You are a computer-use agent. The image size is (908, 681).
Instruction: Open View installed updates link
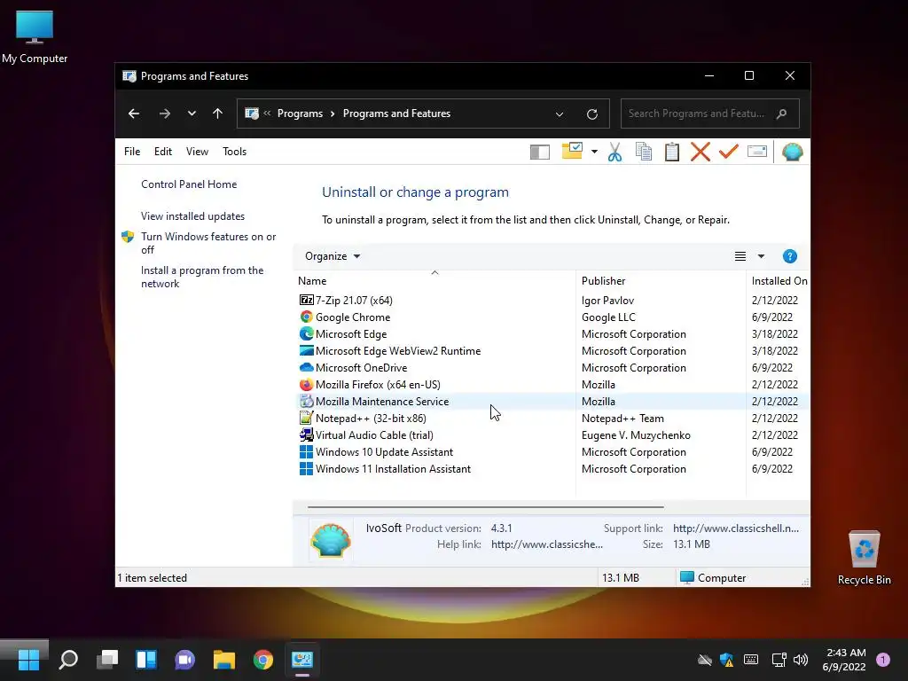pyautogui.click(x=192, y=216)
